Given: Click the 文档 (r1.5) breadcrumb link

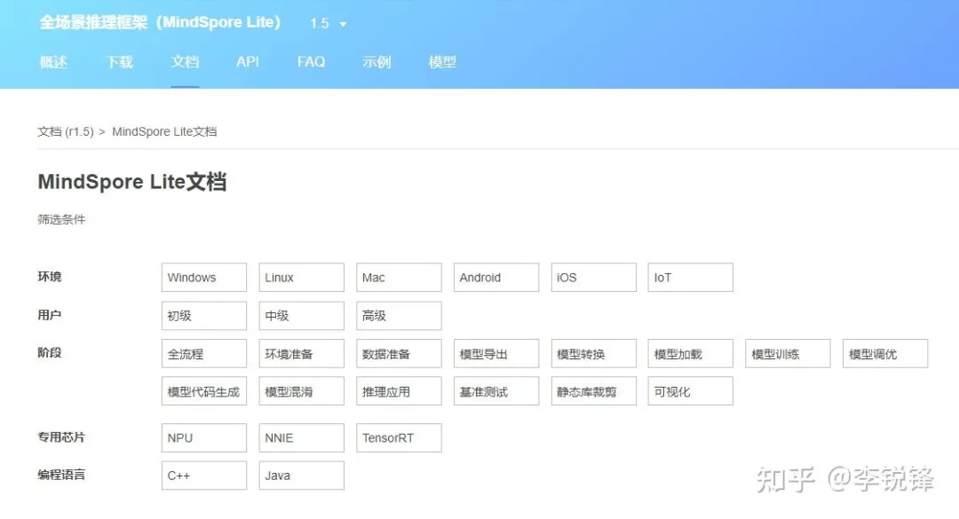Looking at the screenshot, I should point(65,131).
